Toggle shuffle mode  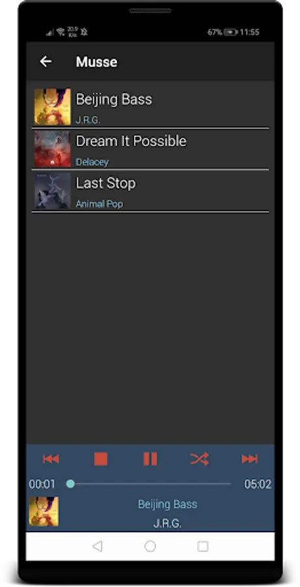click(x=200, y=459)
